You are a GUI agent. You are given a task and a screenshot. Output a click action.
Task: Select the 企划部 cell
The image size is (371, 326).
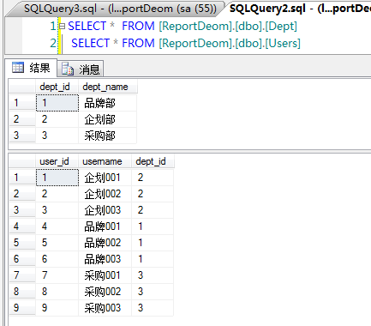point(108,119)
